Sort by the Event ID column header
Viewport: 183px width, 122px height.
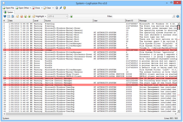[x=132, y=21]
